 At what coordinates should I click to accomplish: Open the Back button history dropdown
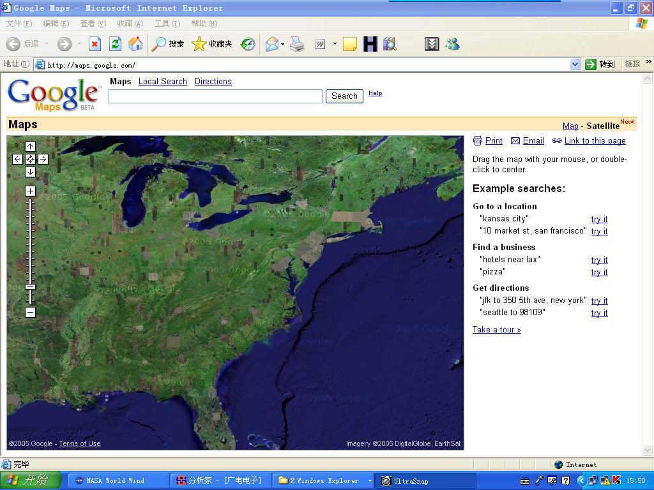coord(47,44)
